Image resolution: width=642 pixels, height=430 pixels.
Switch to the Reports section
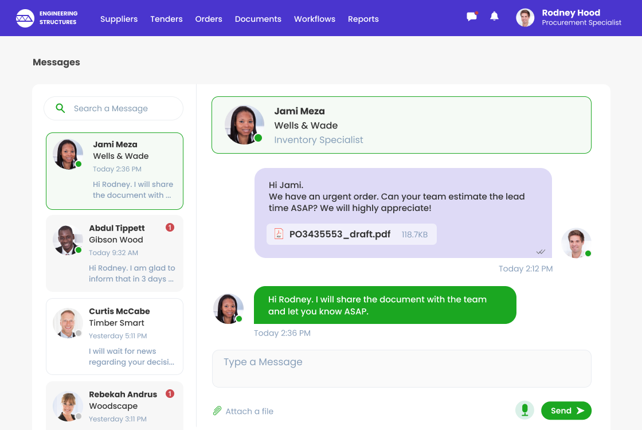pyautogui.click(x=363, y=18)
